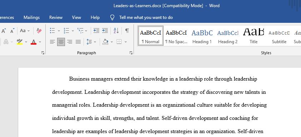Open the References tab
This screenshot has height=137, width=301.
(7, 17)
